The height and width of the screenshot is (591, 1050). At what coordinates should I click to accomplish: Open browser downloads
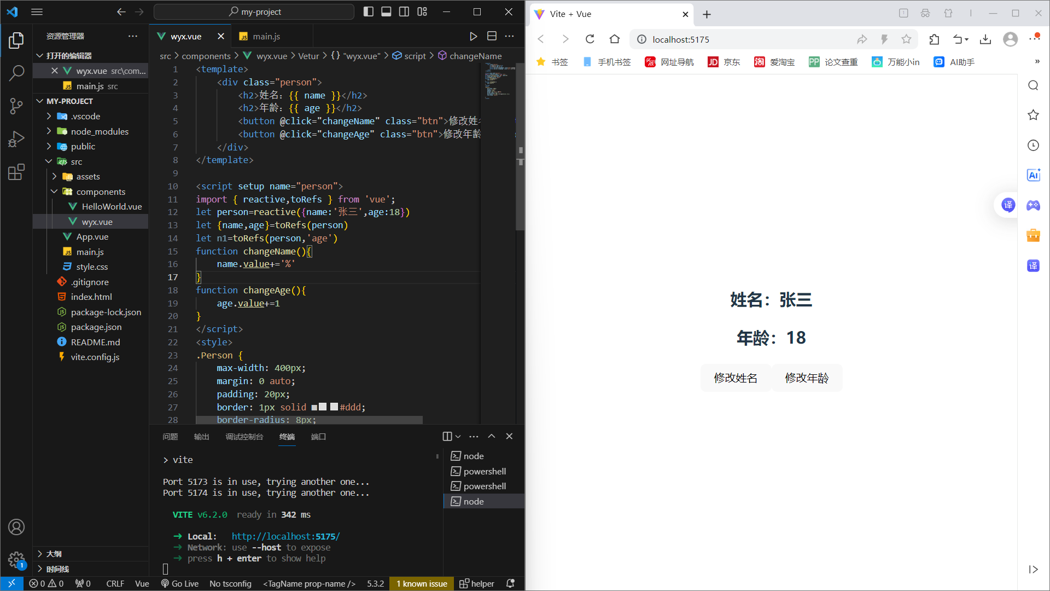point(985,39)
